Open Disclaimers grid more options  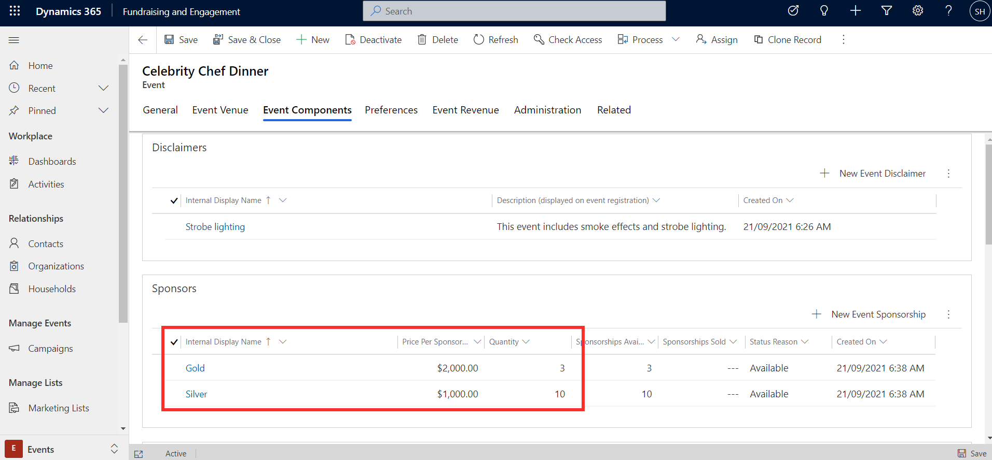pos(948,174)
